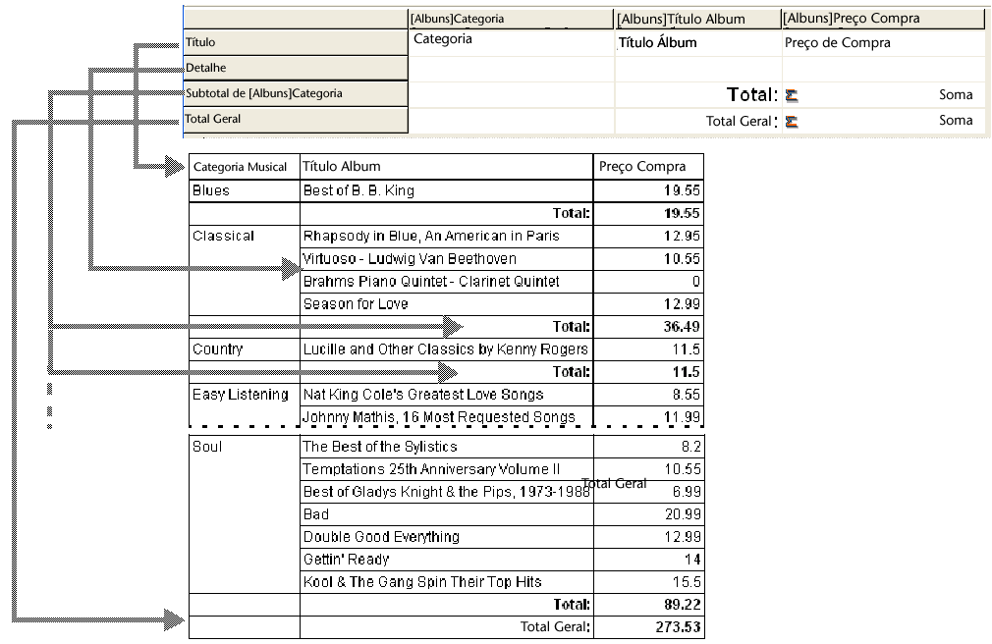This screenshot has width=992, height=644.
Task: Click the Soma text in the Total Geral row
Action: pos(955,121)
